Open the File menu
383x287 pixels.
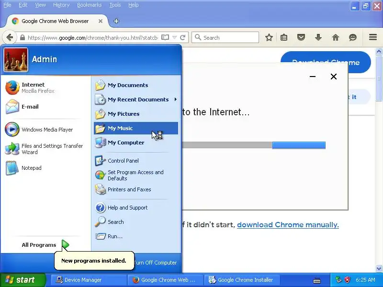[7, 5]
